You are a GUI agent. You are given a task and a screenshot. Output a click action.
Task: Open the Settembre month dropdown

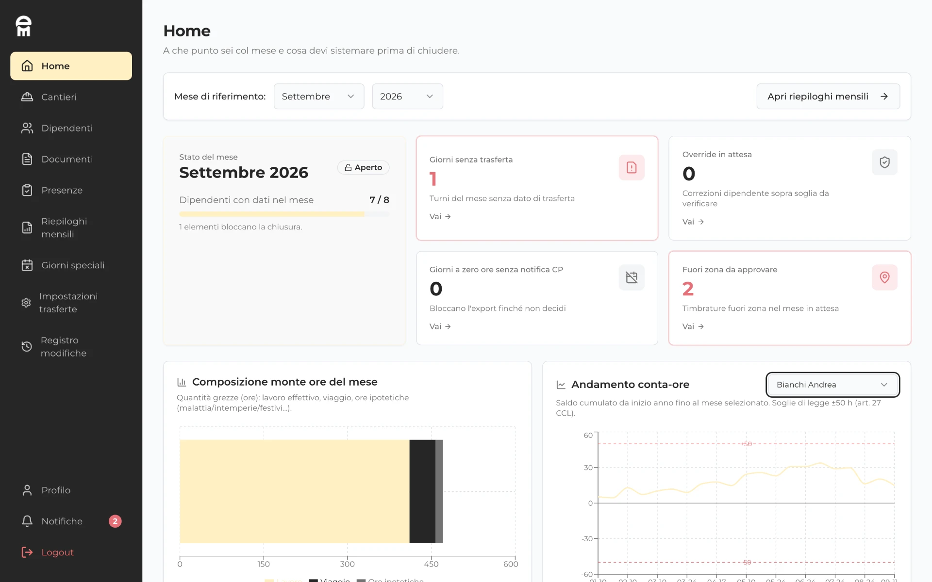point(319,97)
